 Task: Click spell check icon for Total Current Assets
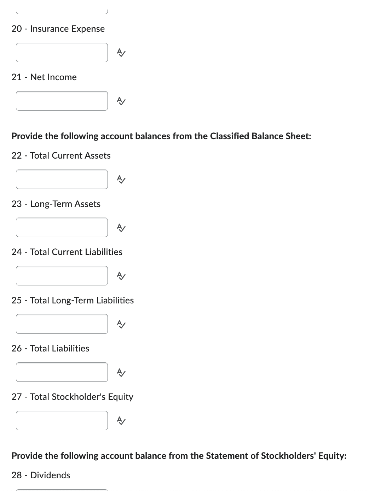[x=121, y=179]
